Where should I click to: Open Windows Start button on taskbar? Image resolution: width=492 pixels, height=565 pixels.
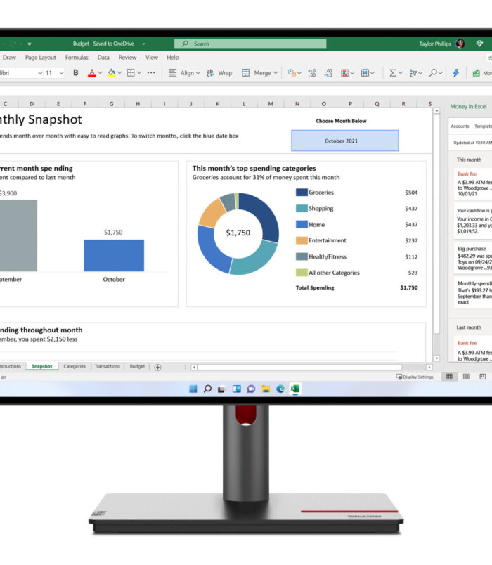(193, 389)
